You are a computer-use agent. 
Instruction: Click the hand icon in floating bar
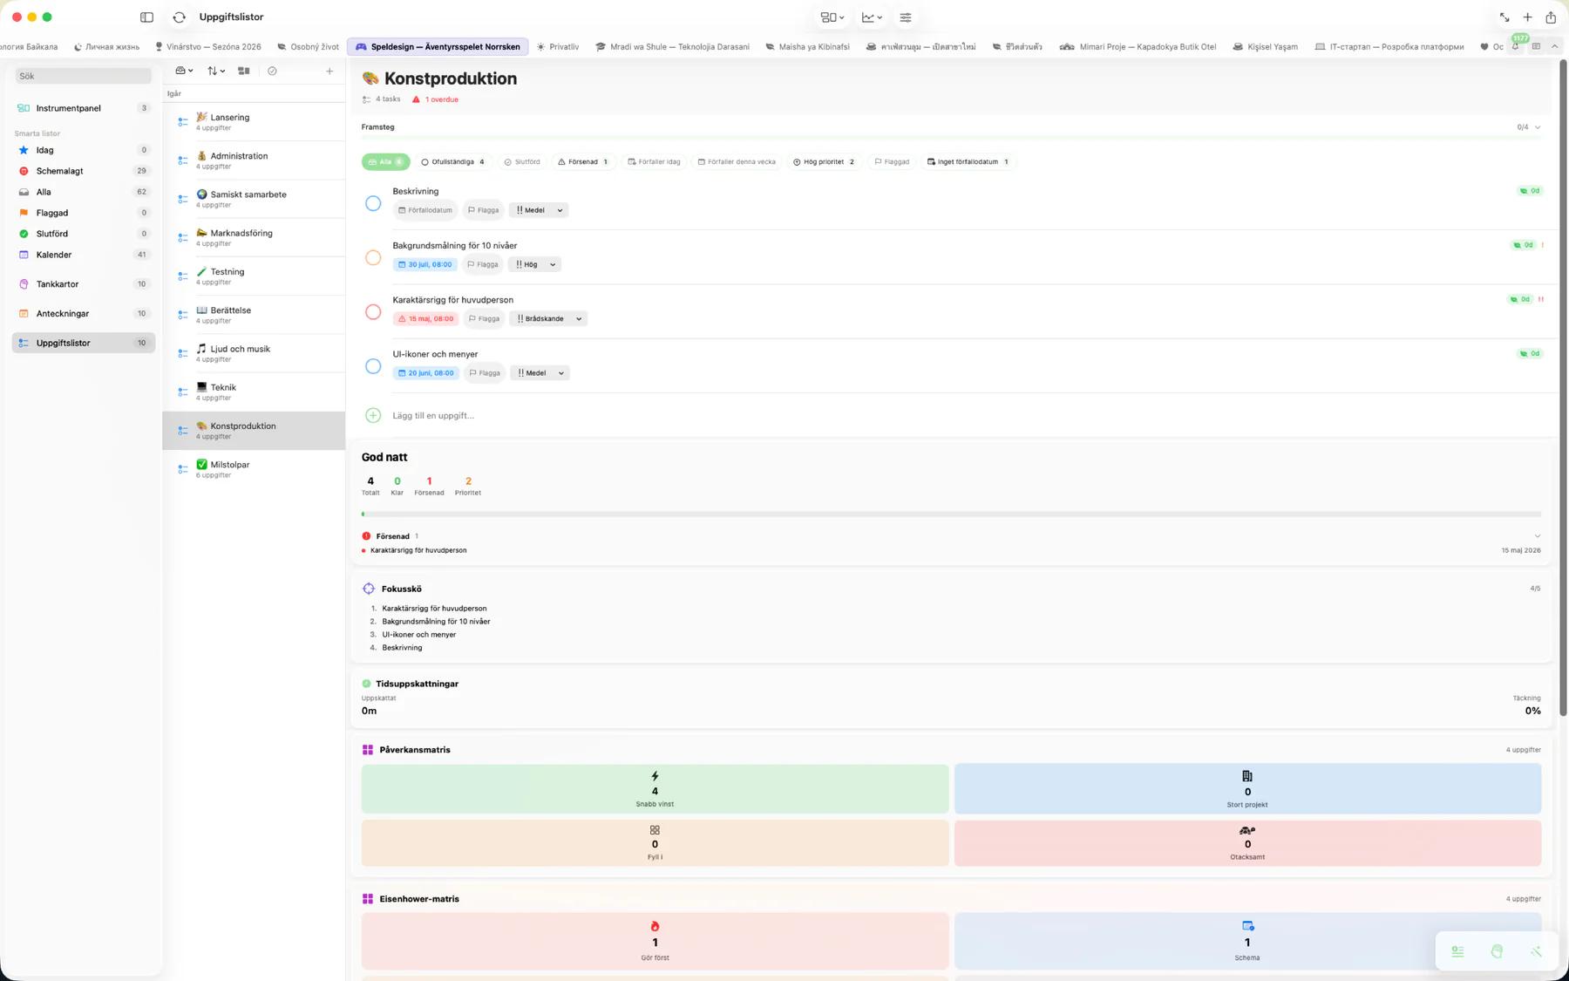click(x=1497, y=951)
